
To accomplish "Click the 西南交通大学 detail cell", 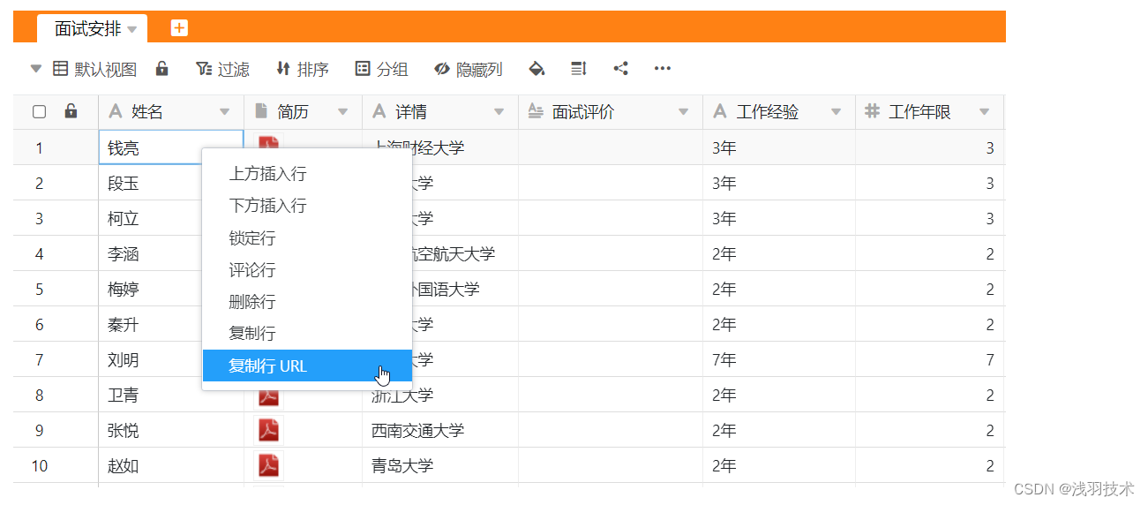I will click(x=440, y=430).
